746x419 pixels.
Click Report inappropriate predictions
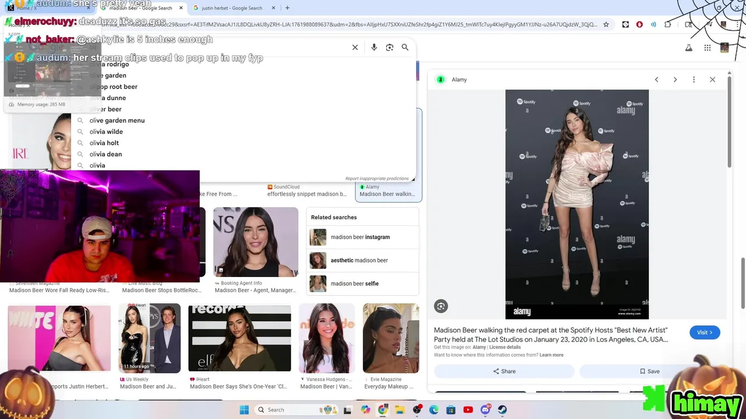tap(377, 179)
